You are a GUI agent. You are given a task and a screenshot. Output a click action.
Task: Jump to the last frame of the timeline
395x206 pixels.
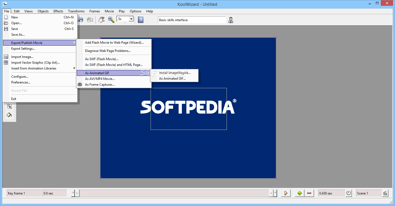275,193
